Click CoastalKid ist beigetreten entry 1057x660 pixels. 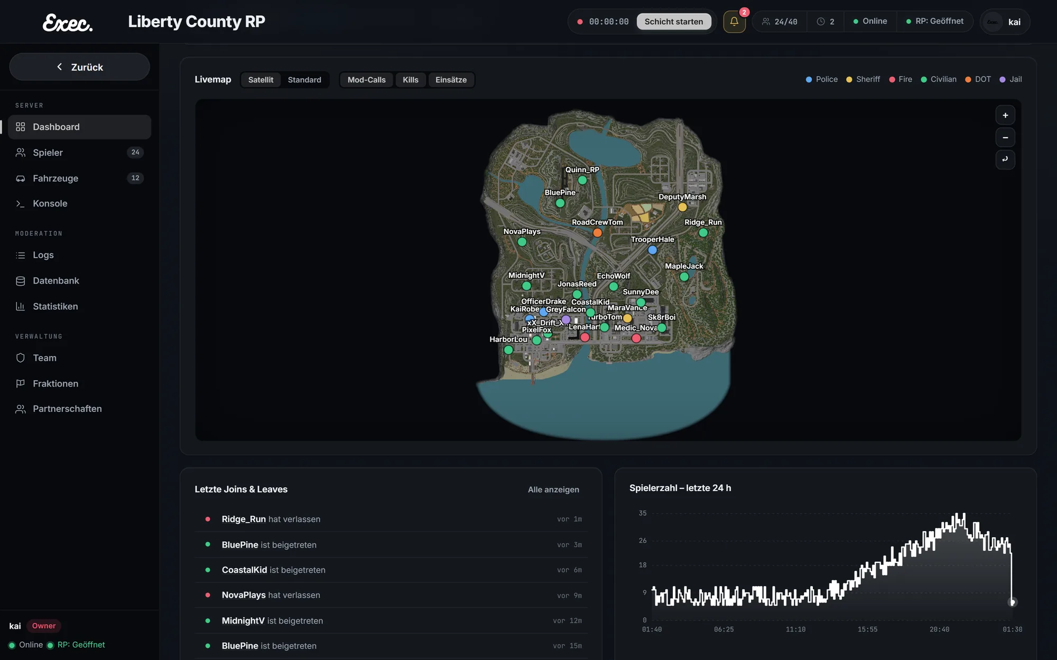(x=391, y=570)
